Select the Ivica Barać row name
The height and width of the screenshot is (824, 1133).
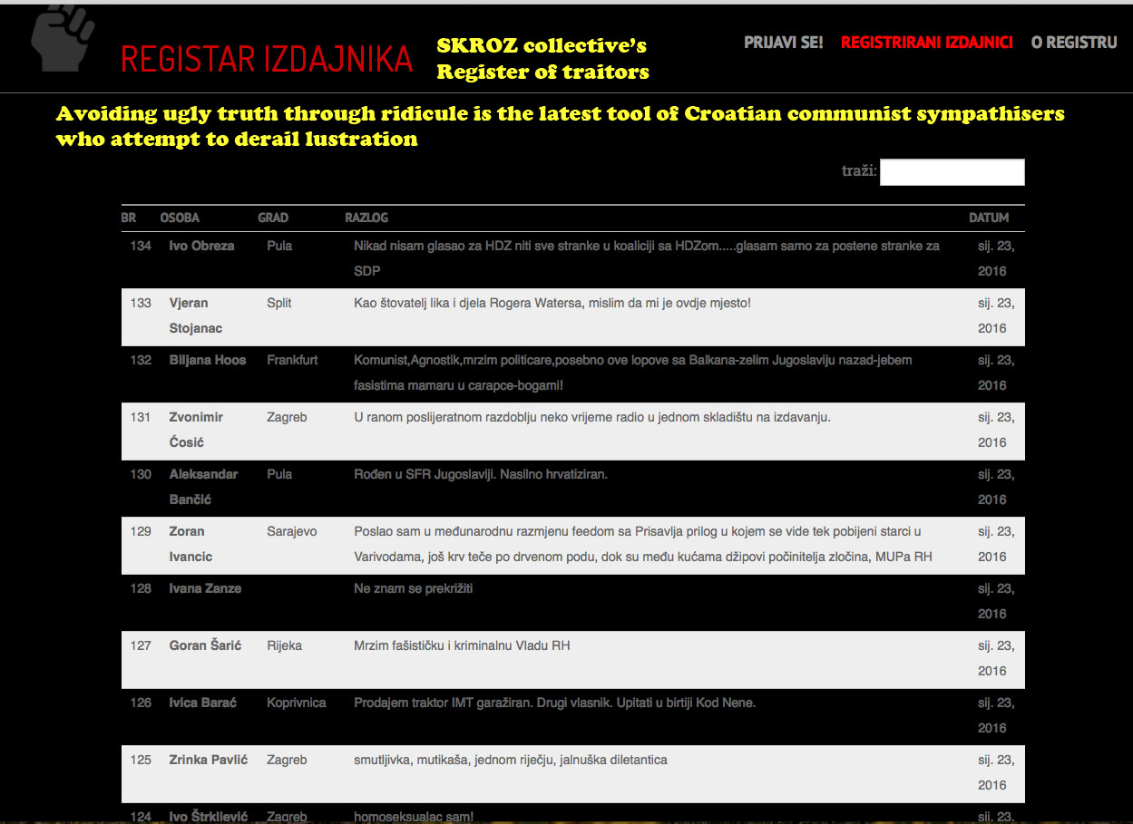pyautogui.click(x=202, y=703)
